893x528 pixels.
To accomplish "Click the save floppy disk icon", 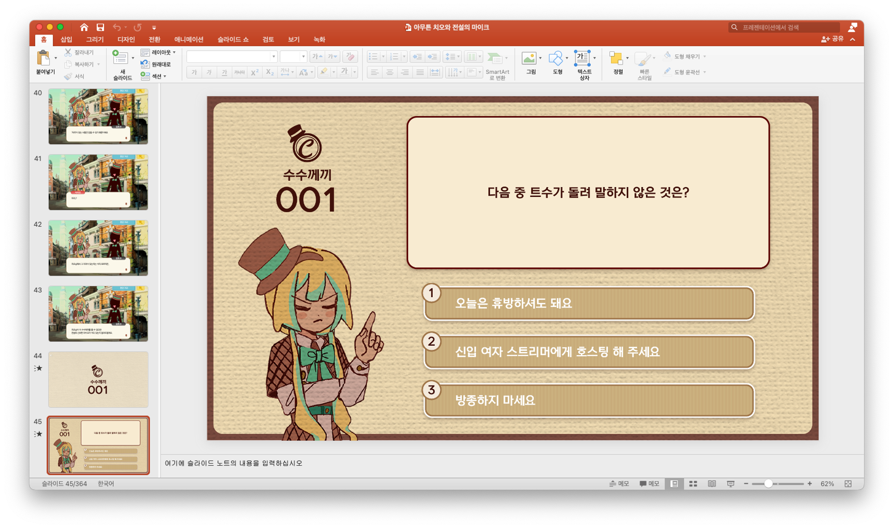I will click(x=100, y=27).
